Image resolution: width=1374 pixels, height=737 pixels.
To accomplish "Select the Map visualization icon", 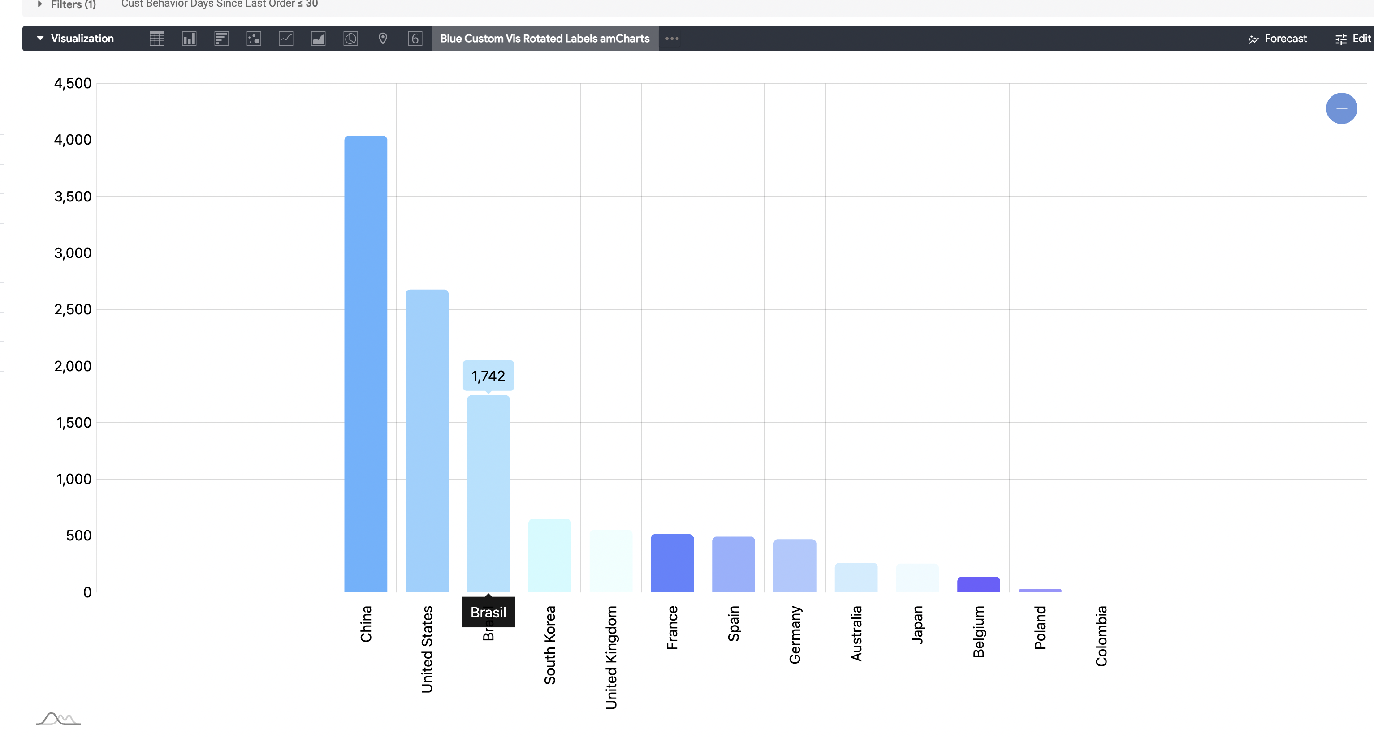I will (x=383, y=39).
